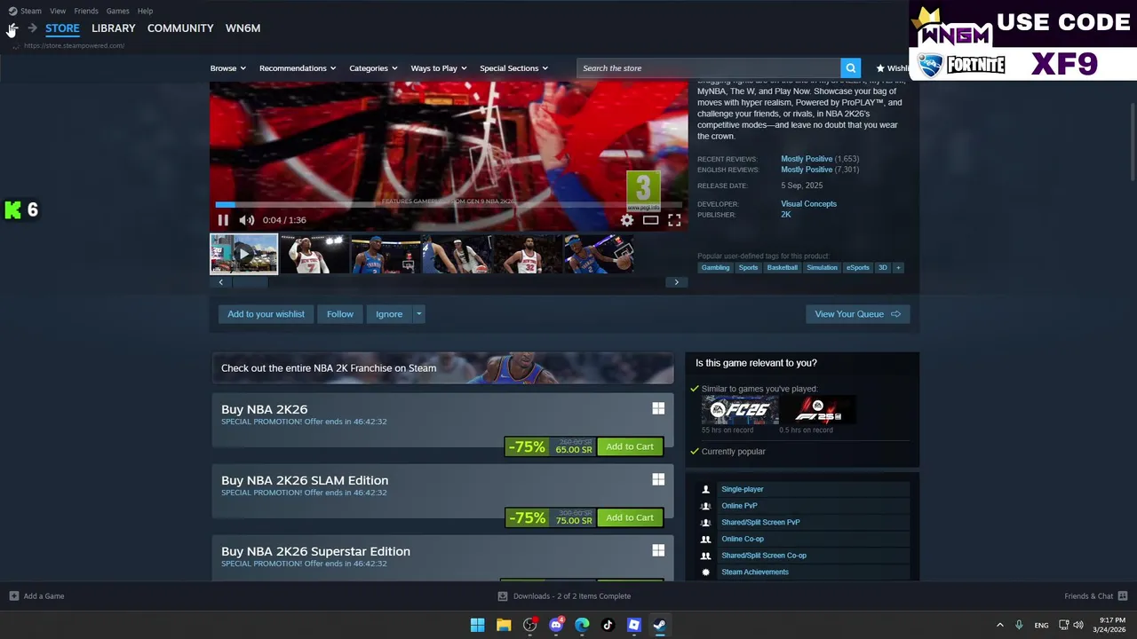1137x639 pixels.
Task: Click Windows icon on Superstar Edition row
Action: click(658, 550)
